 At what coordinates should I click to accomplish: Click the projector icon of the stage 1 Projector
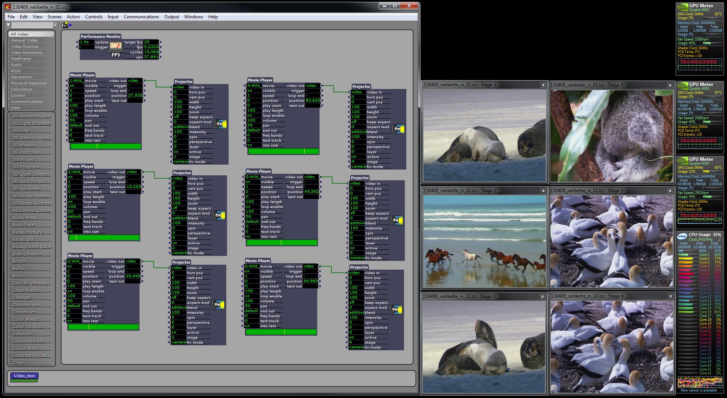click(x=221, y=124)
